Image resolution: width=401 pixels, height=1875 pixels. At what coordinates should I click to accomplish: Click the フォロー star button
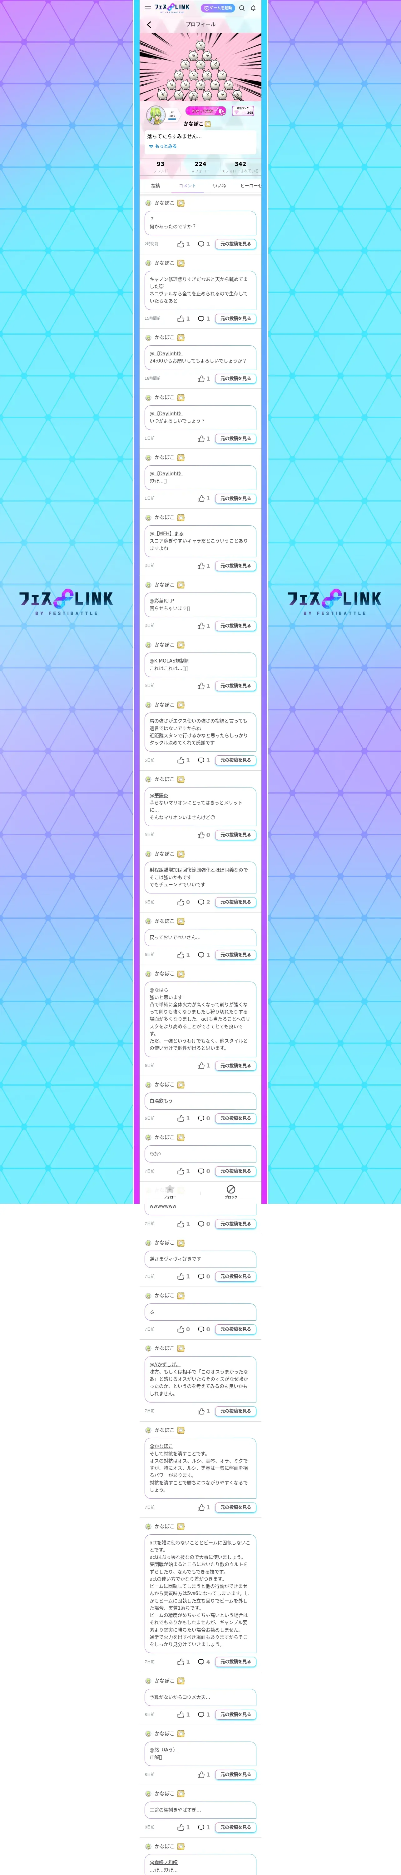coord(170,1192)
